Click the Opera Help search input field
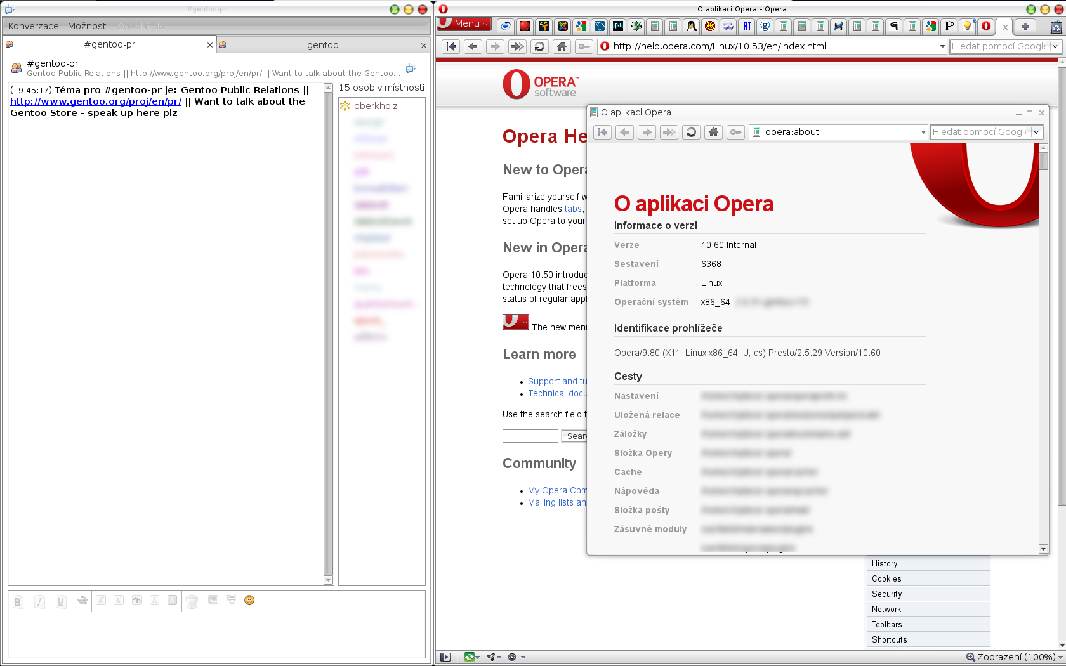 (530, 436)
